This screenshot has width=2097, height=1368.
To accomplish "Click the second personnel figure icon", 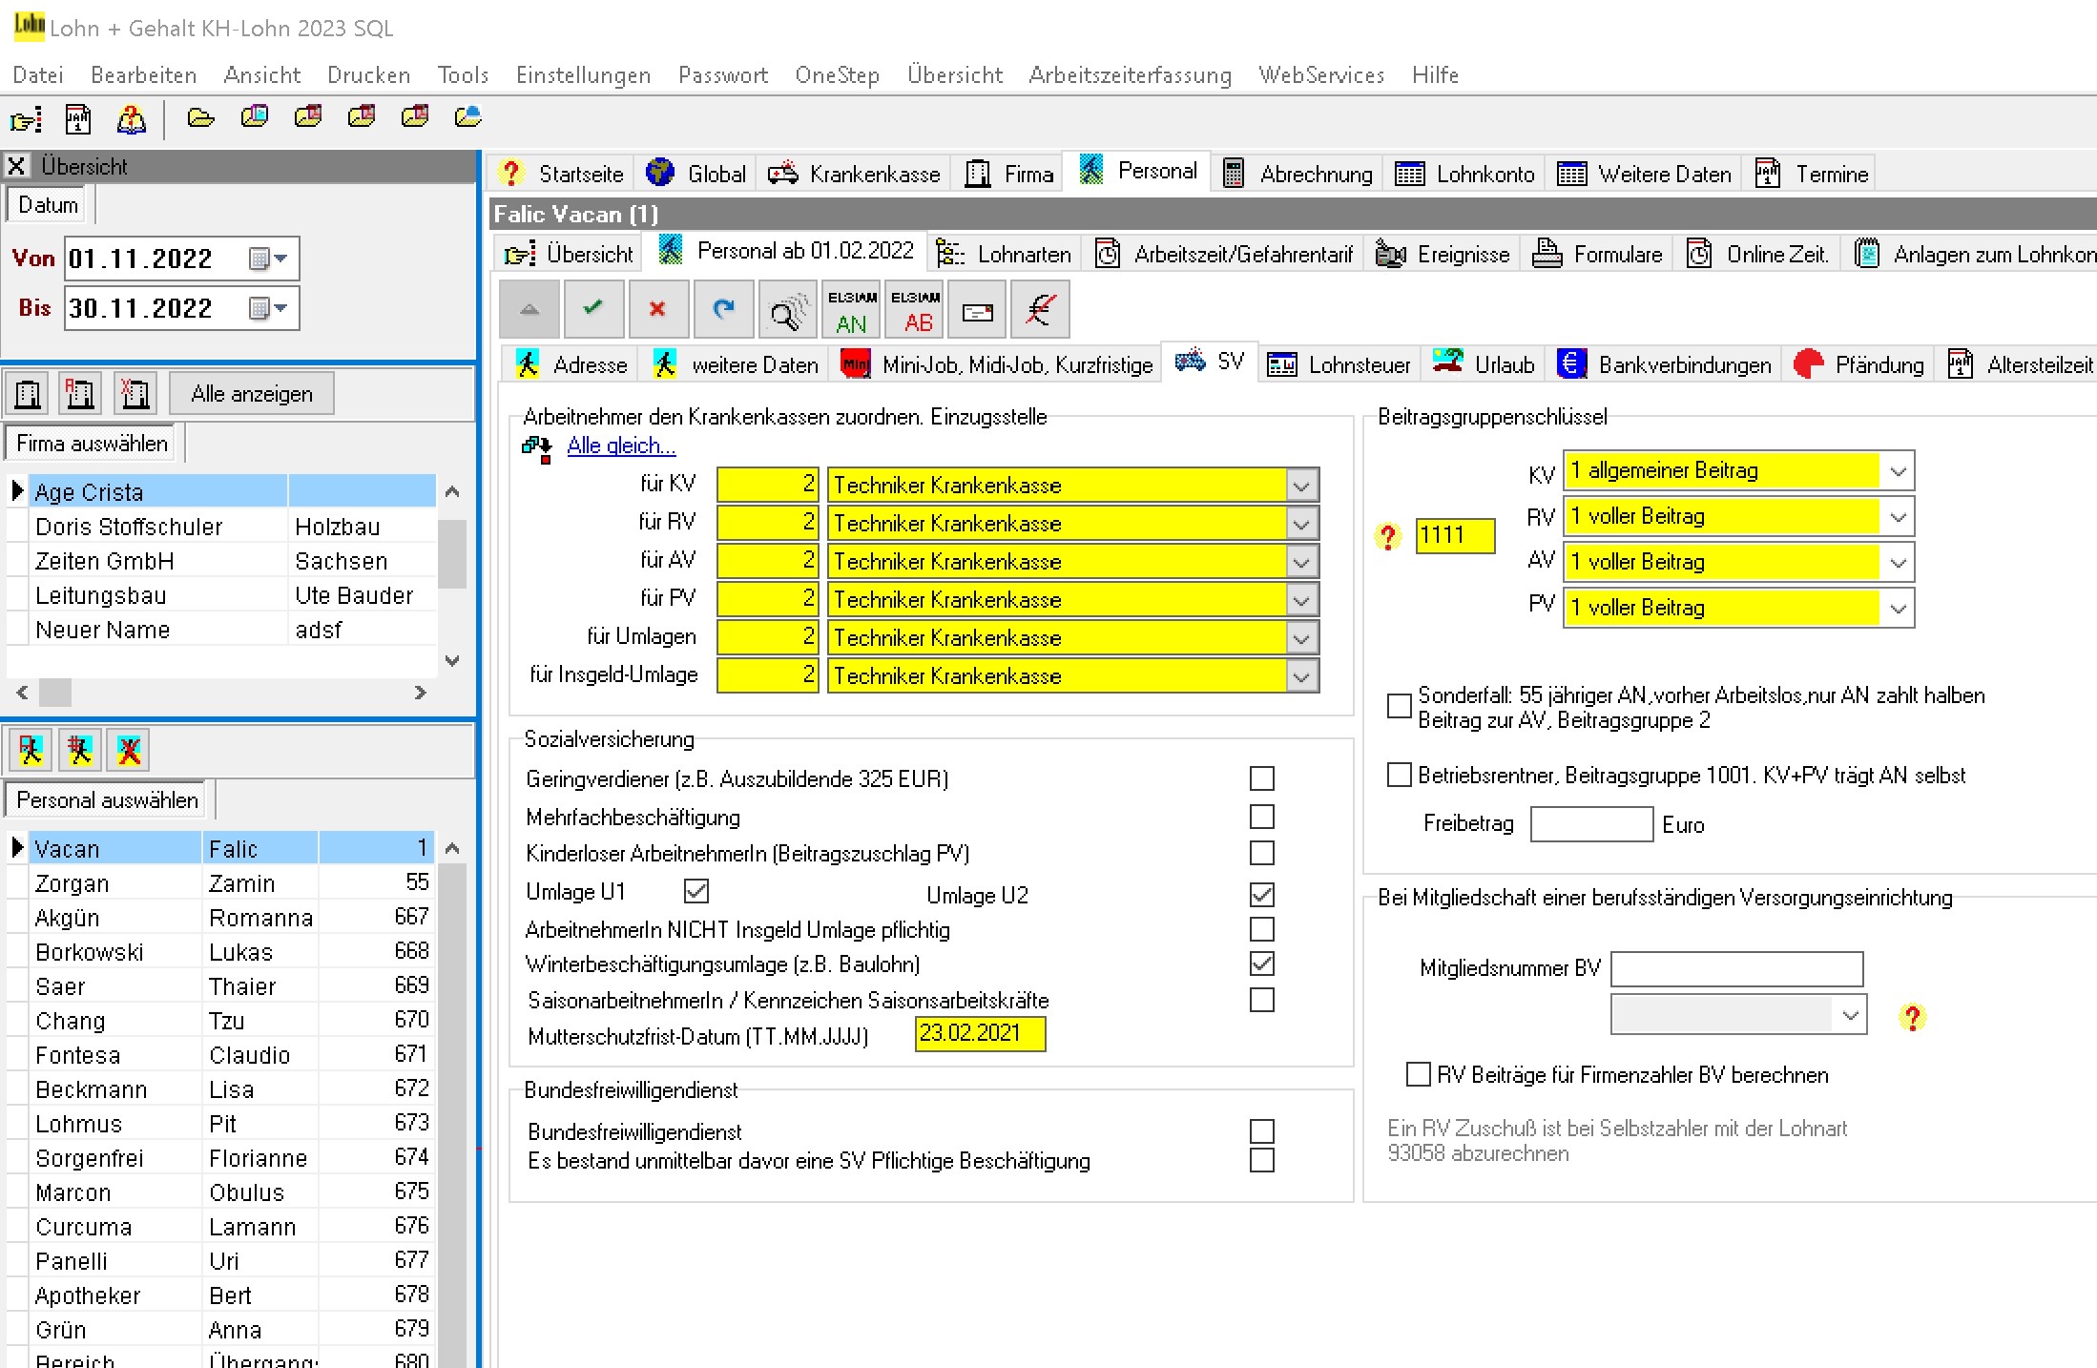I will pos(80,751).
